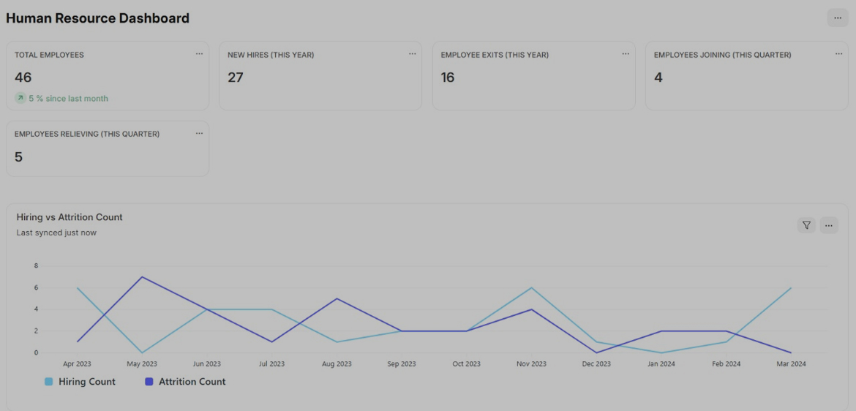
Task: Click the Hiring point at Nov 2023
Action: tap(531, 288)
